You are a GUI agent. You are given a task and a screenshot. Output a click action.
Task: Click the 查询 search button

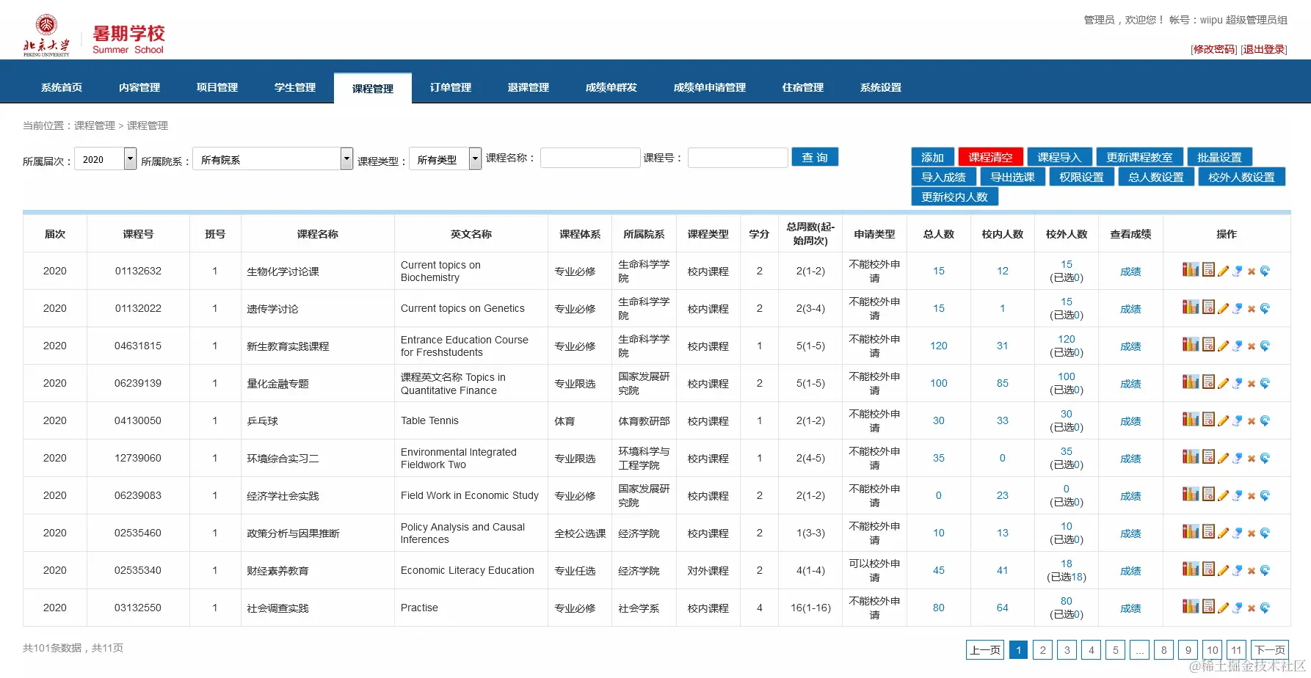(815, 156)
